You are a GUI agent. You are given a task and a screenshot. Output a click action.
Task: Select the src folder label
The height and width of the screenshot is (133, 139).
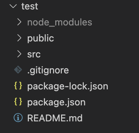point(34,55)
